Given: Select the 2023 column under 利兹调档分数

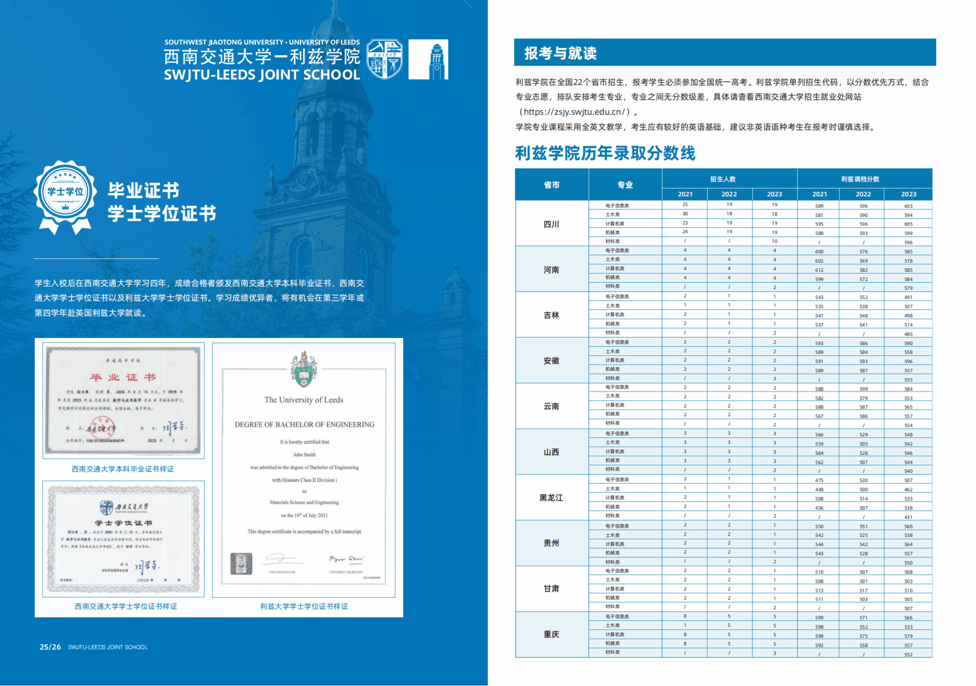Looking at the screenshot, I should (x=908, y=194).
